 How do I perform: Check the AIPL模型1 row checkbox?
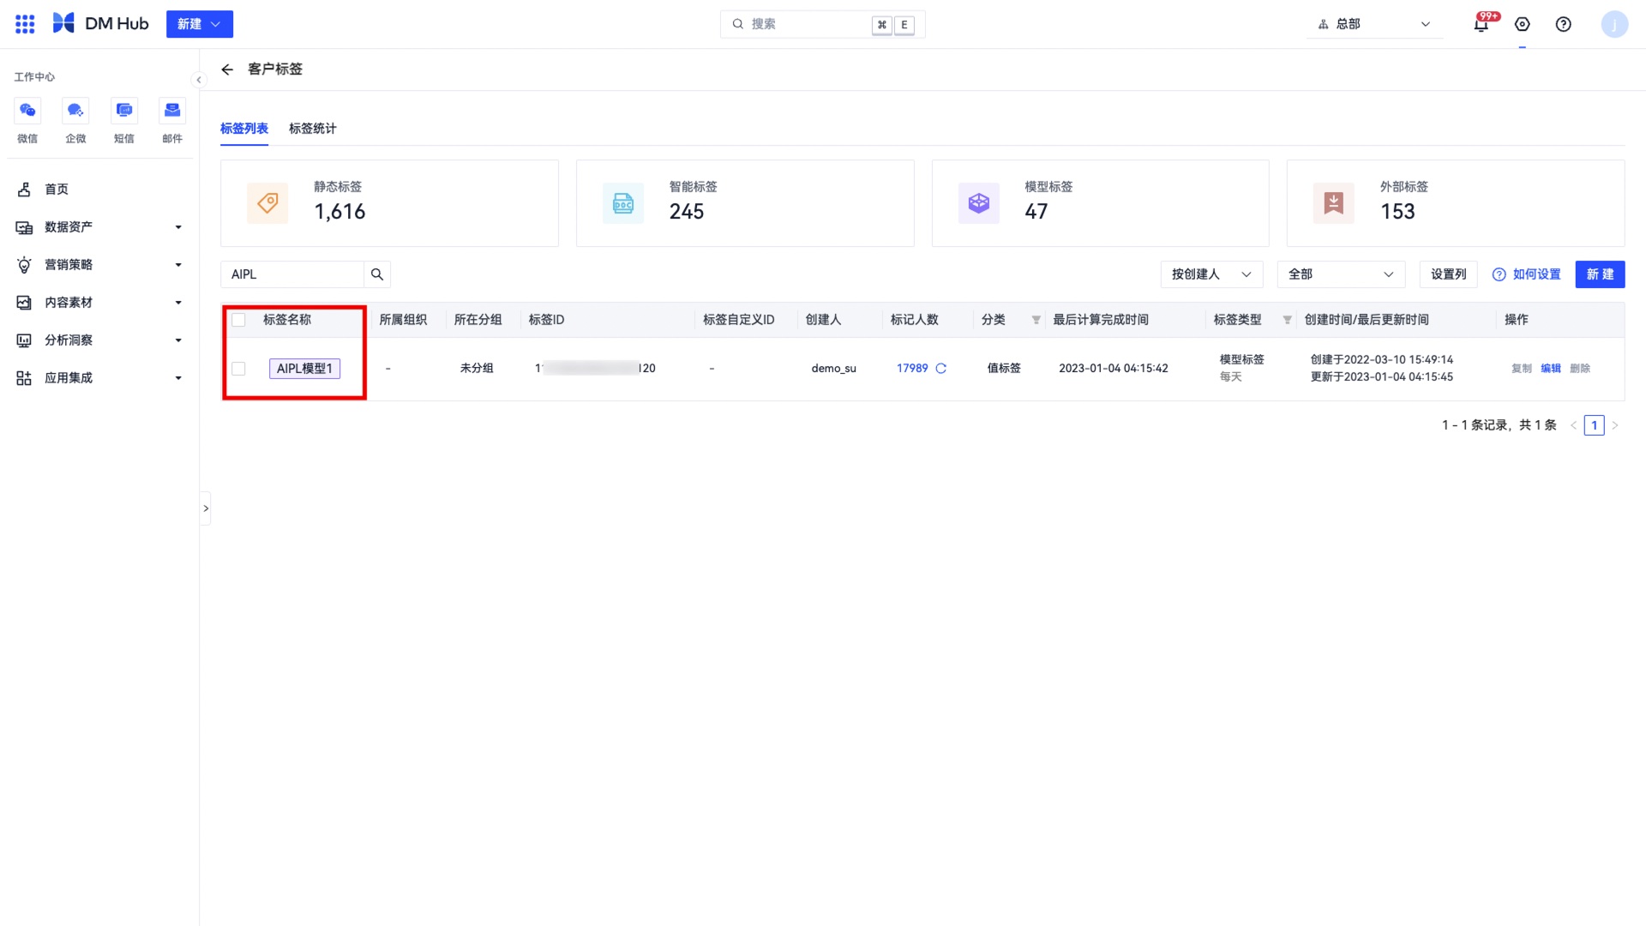coord(239,369)
